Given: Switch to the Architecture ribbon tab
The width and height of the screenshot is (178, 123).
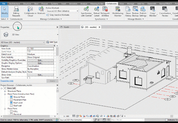Looking at the screenshot, I should pyautogui.click(x=15, y=4).
